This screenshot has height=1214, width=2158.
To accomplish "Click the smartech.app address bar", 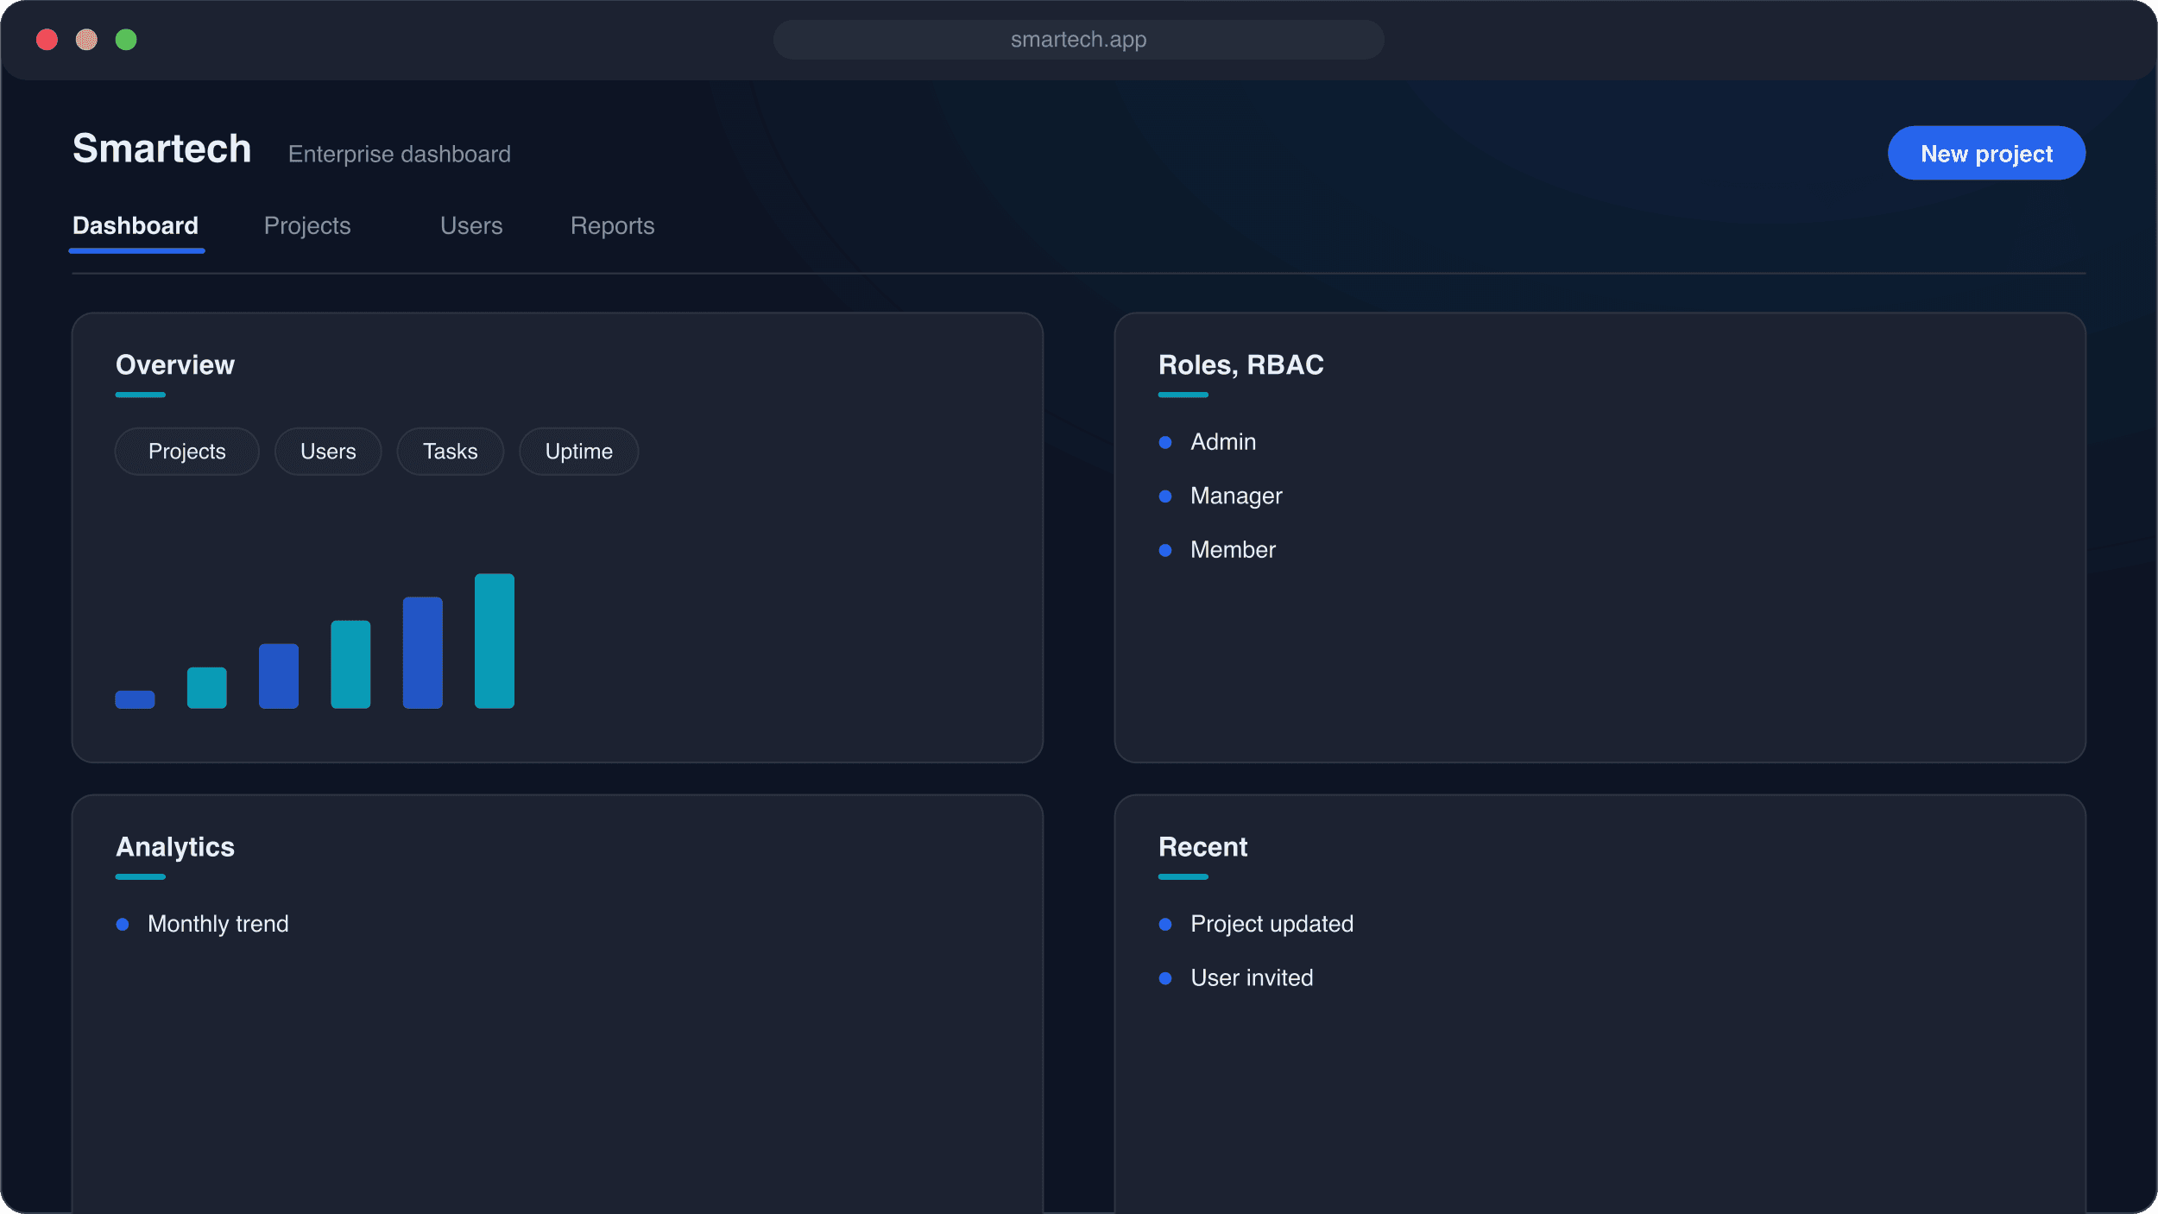I will click(x=1078, y=40).
